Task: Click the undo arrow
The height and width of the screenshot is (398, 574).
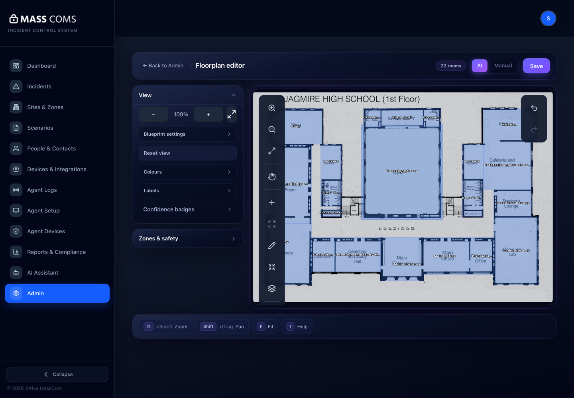Action: [534, 108]
